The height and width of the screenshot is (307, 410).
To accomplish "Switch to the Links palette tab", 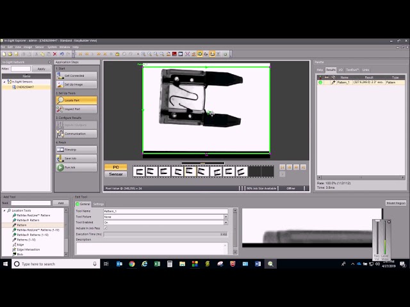I will click(x=366, y=70).
